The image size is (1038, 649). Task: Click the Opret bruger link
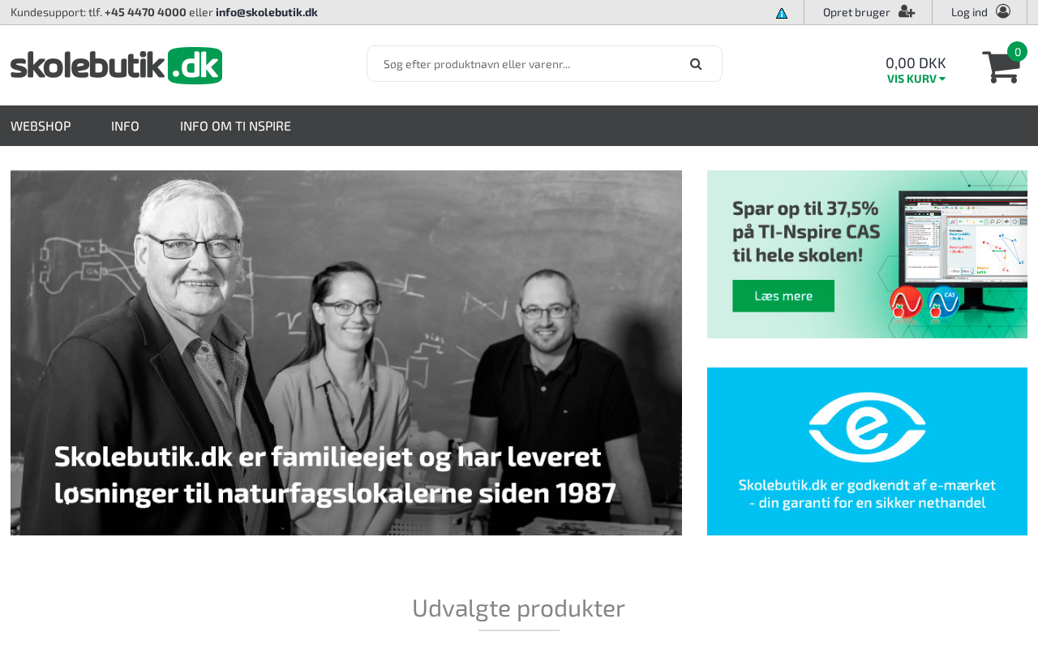[x=856, y=12]
